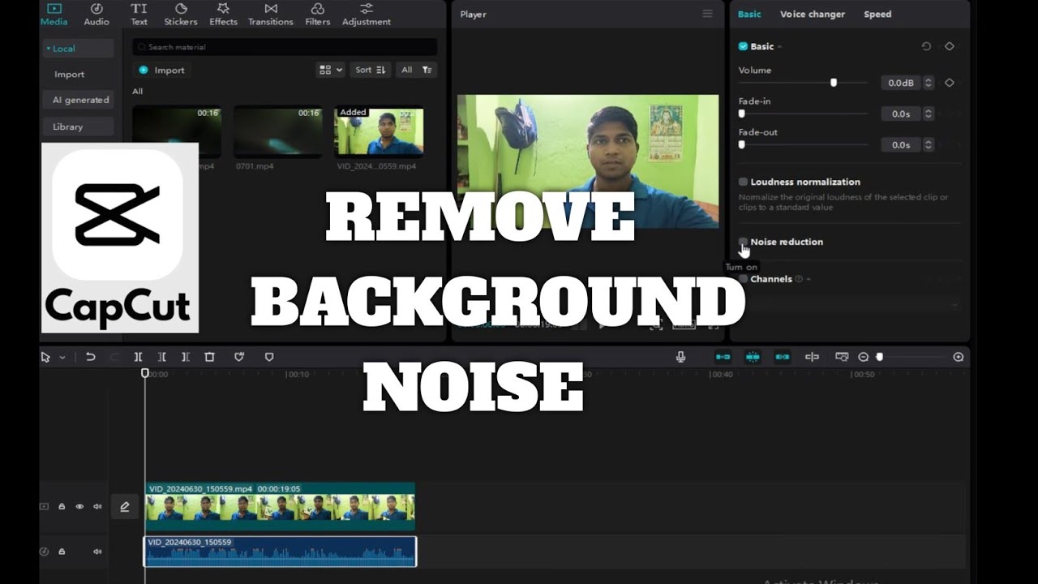The image size is (1038, 584).
Task: Enable Noise reduction in the Basic panel
Action: click(743, 242)
